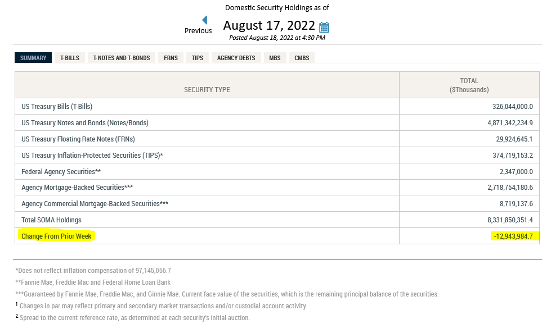Click the value 326,044,000.0
This screenshot has height=333, width=560.
(513, 107)
